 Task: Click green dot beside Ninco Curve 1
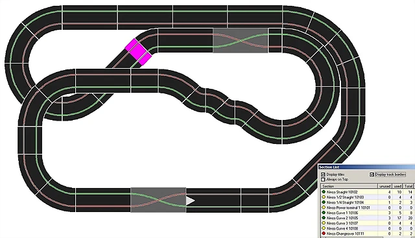tap(324, 213)
